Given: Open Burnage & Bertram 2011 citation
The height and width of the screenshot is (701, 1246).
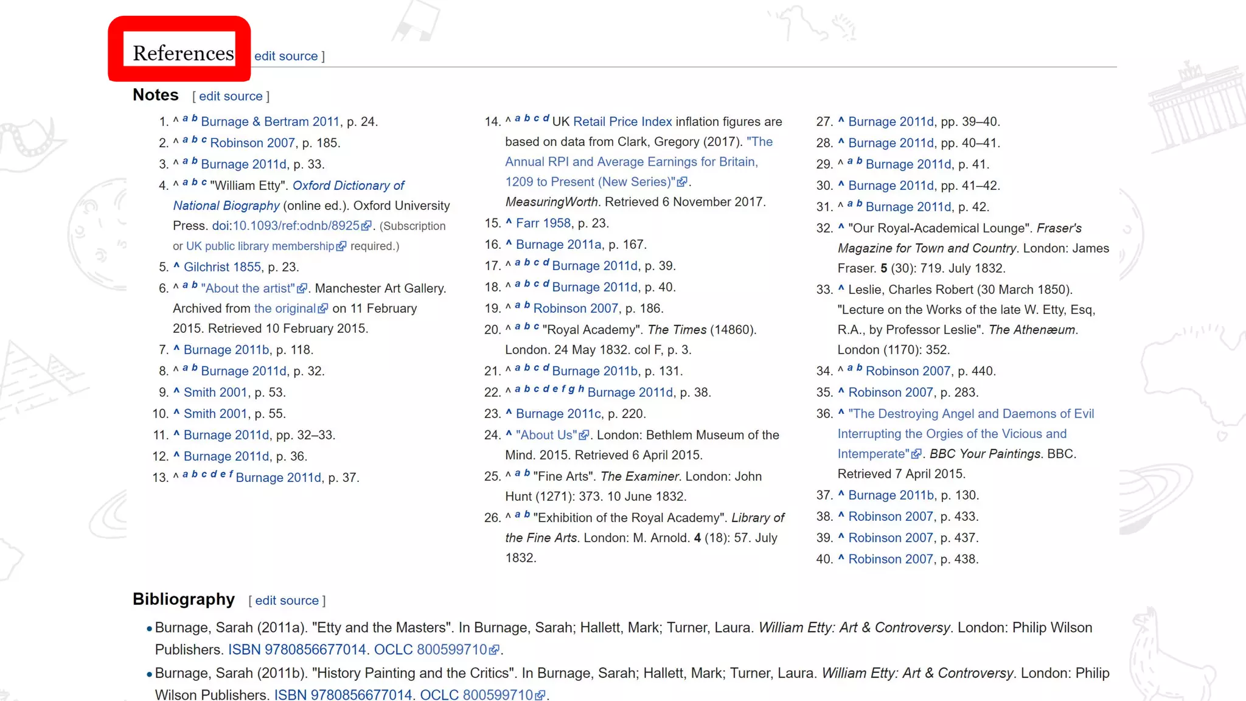Looking at the screenshot, I should (x=270, y=122).
